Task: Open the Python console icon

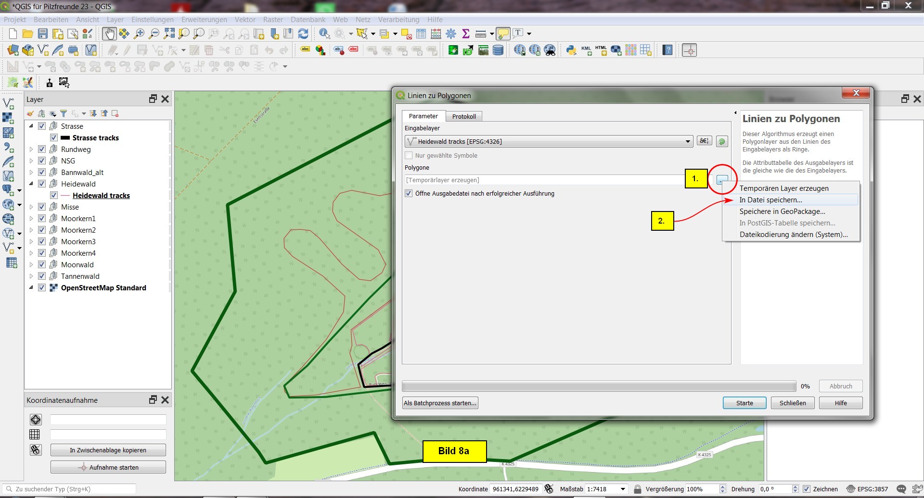Action: [x=571, y=50]
